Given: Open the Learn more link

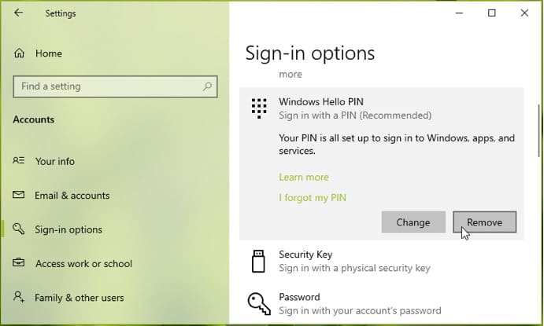Looking at the screenshot, I should click(x=304, y=178).
